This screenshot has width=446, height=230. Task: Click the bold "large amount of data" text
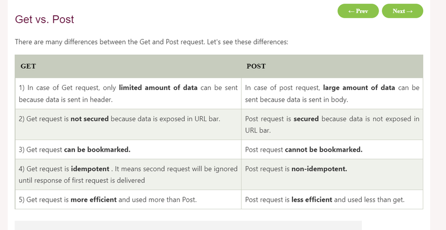click(x=359, y=87)
